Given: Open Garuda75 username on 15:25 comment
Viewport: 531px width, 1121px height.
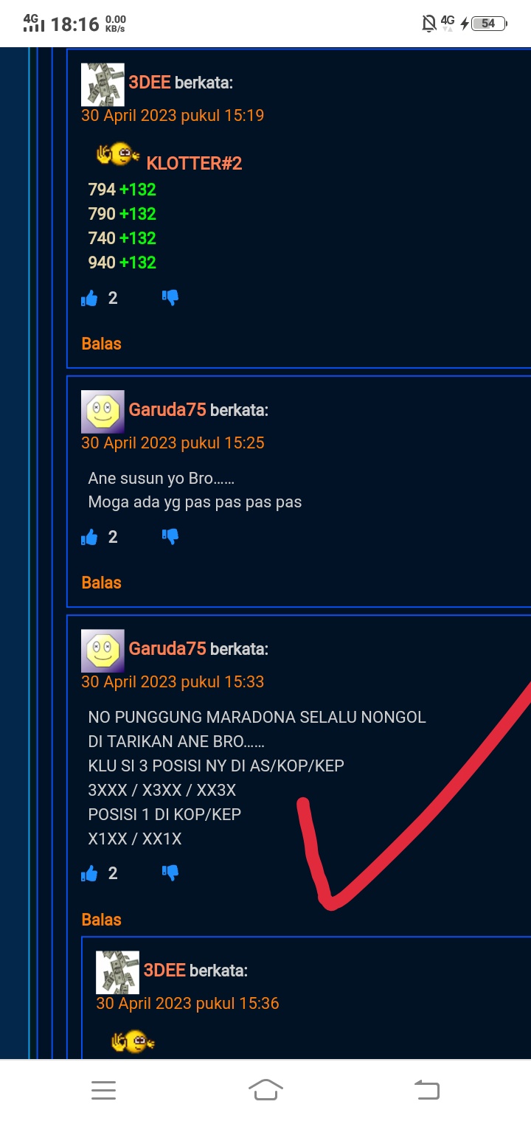Looking at the screenshot, I should [x=167, y=410].
